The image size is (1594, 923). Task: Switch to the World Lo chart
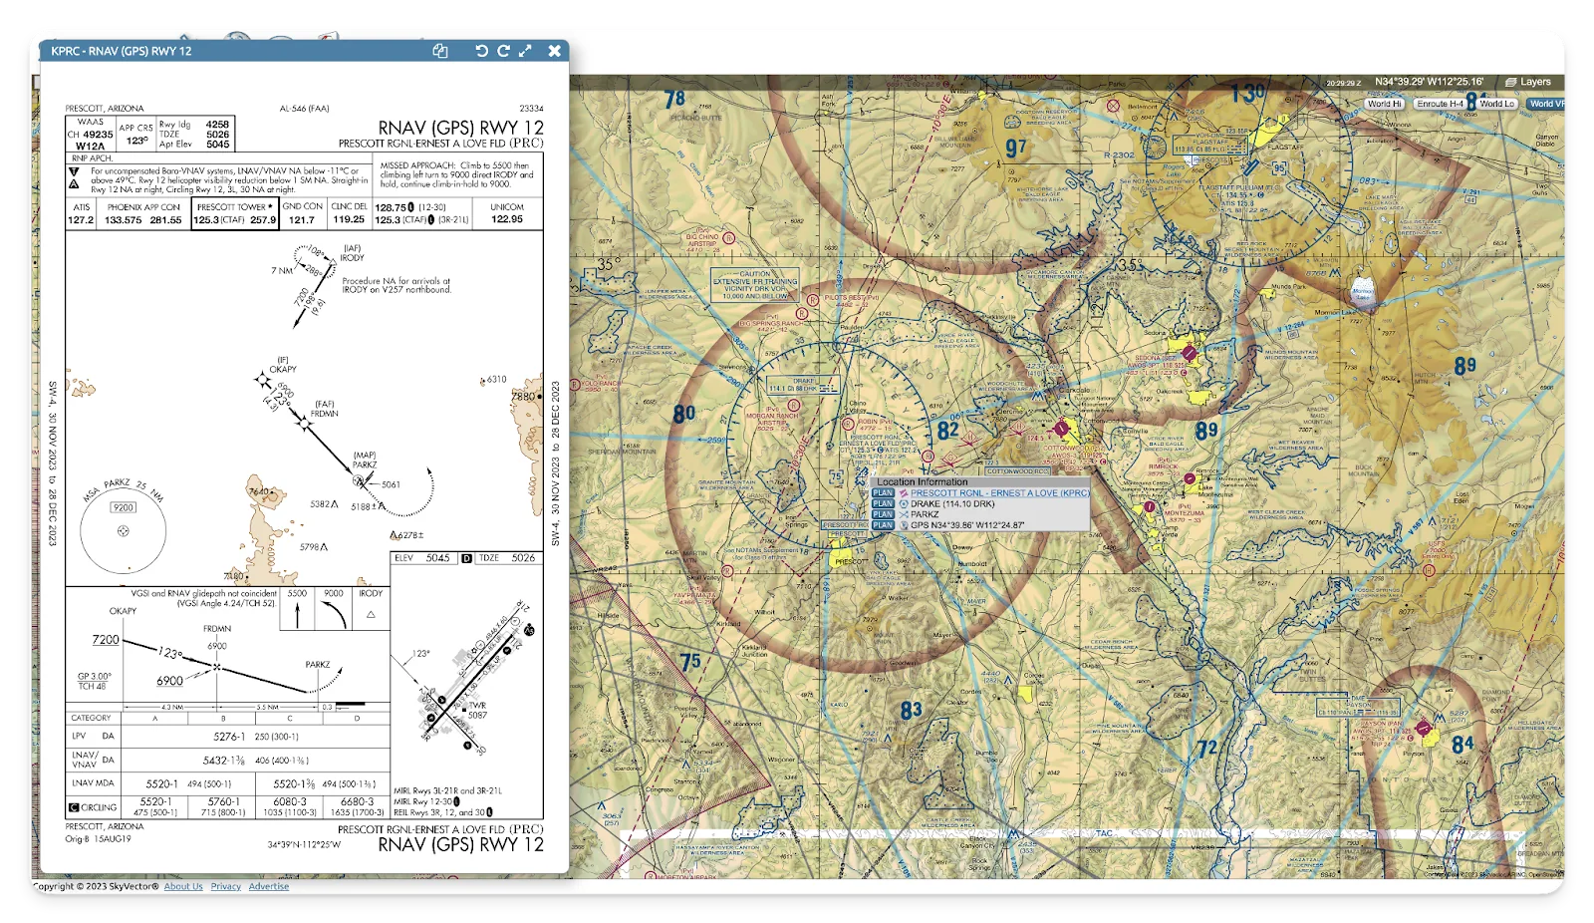pyautogui.click(x=1496, y=104)
